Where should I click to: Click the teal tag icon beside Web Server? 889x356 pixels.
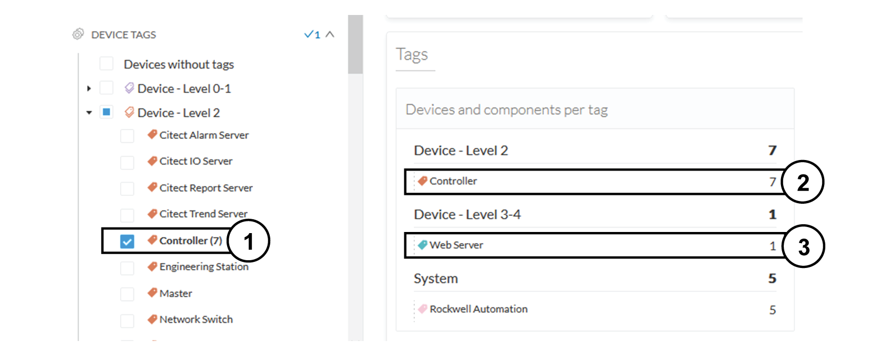coord(423,245)
